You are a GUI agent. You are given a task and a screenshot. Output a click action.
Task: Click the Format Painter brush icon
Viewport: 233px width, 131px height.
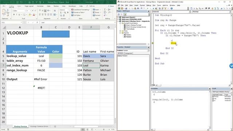8,15
